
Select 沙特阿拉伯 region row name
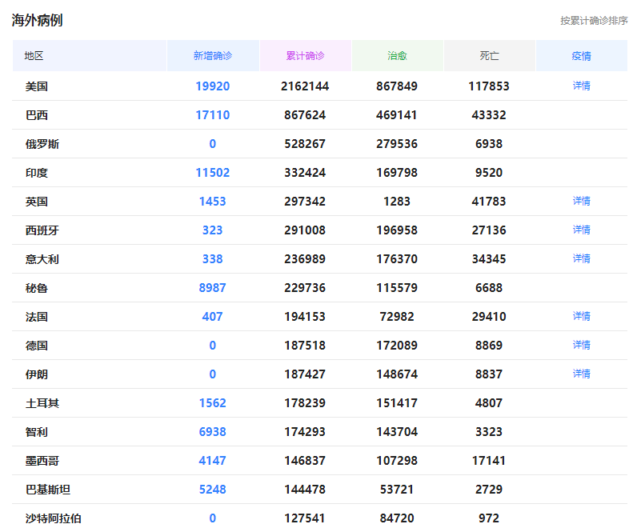[54, 518]
